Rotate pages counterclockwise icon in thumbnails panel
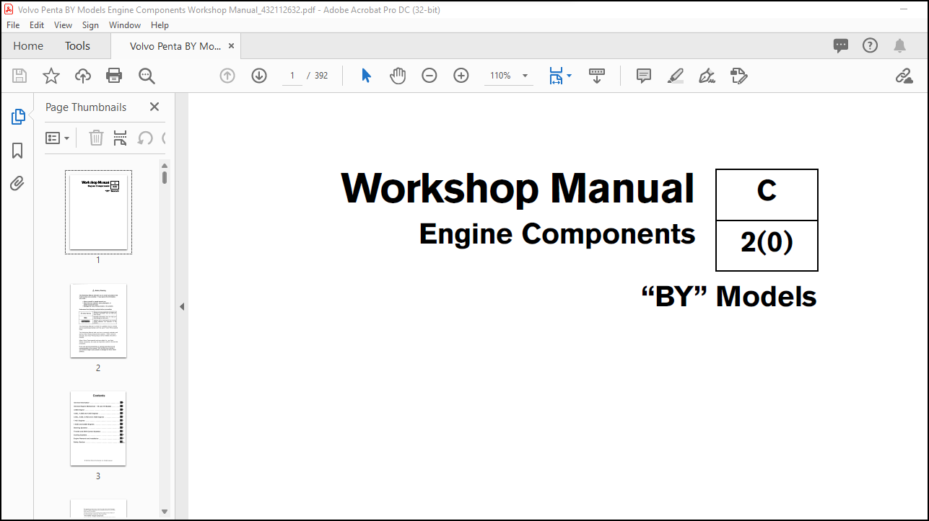Image resolution: width=929 pixels, height=521 pixels. tap(144, 138)
